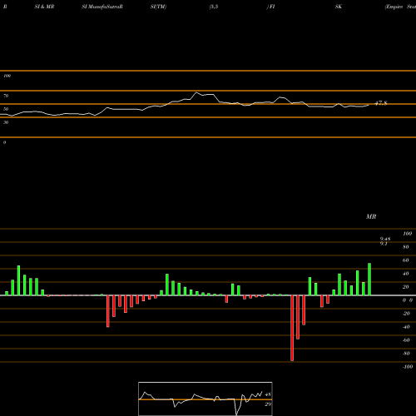
Task: Select the 'SI & MR' header text
Action: pyautogui.click(x=44, y=7)
